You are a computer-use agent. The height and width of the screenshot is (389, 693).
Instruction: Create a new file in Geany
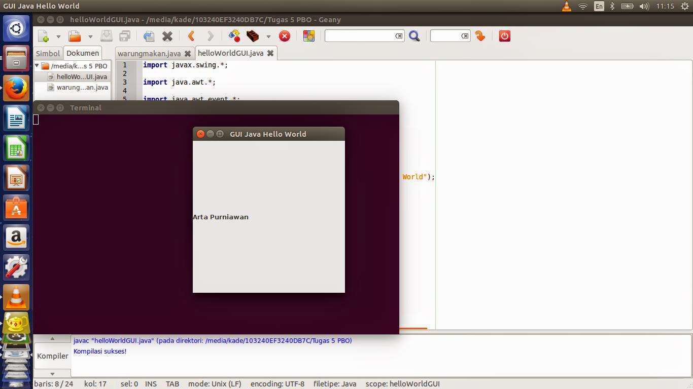tap(44, 36)
